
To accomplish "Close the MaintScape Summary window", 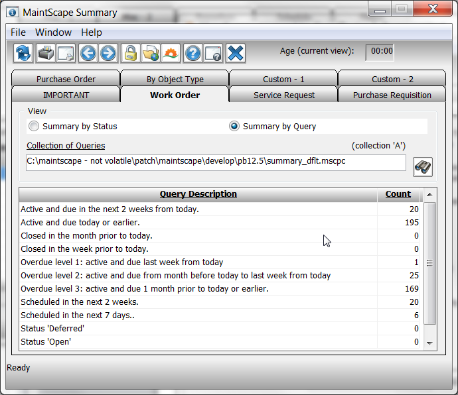I will point(433,9).
